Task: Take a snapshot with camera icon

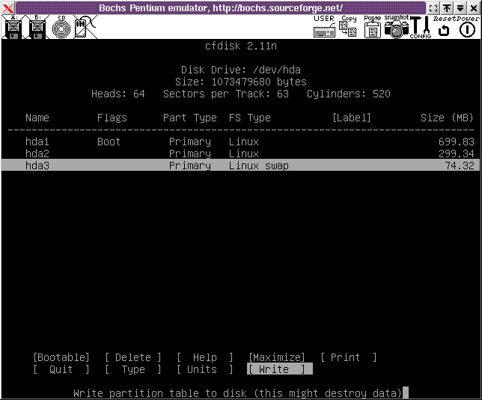Action: point(397,28)
